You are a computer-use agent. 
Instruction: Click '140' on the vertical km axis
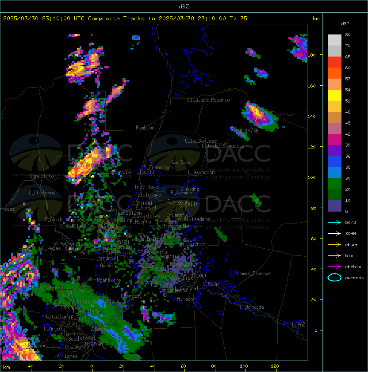(x=311, y=117)
